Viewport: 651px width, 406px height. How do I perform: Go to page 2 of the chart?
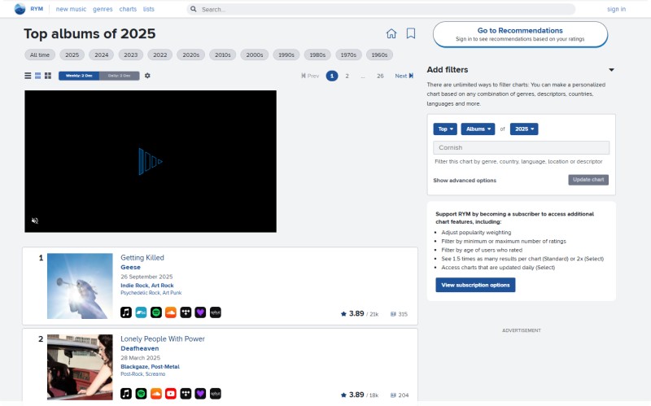(x=347, y=76)
